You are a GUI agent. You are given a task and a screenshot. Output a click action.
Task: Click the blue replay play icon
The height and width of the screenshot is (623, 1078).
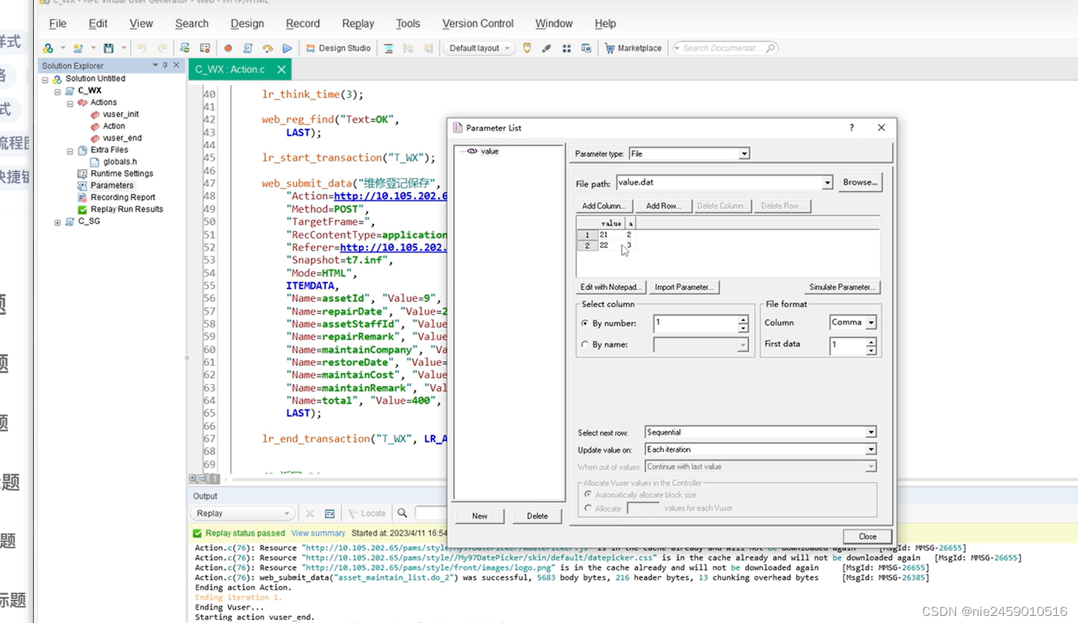pos(287,49)
